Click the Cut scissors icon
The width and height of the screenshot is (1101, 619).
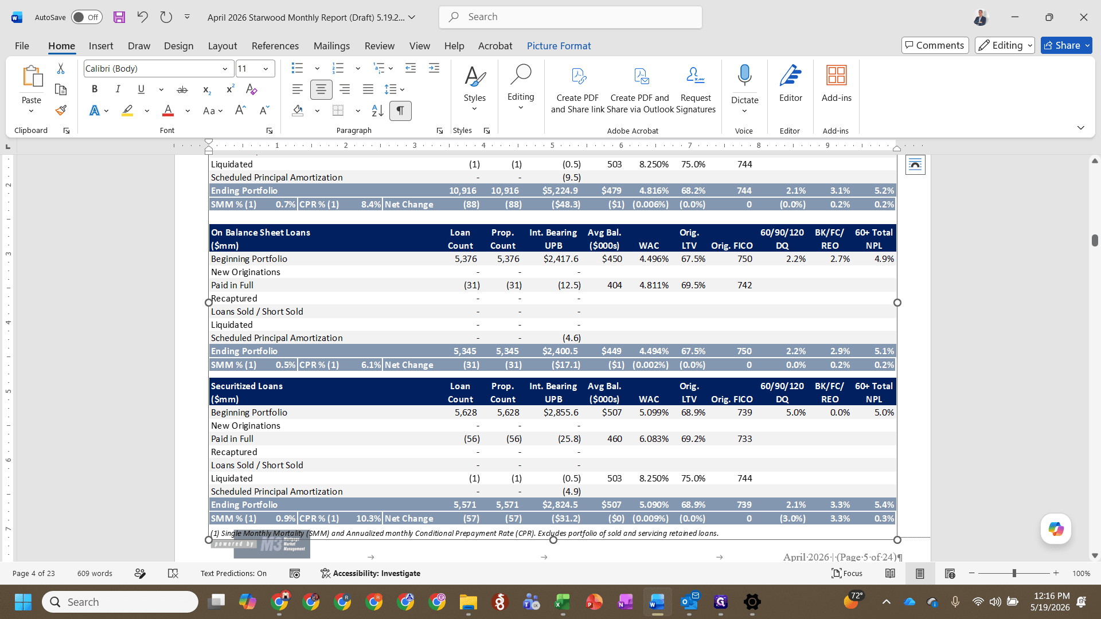point(61,68)
